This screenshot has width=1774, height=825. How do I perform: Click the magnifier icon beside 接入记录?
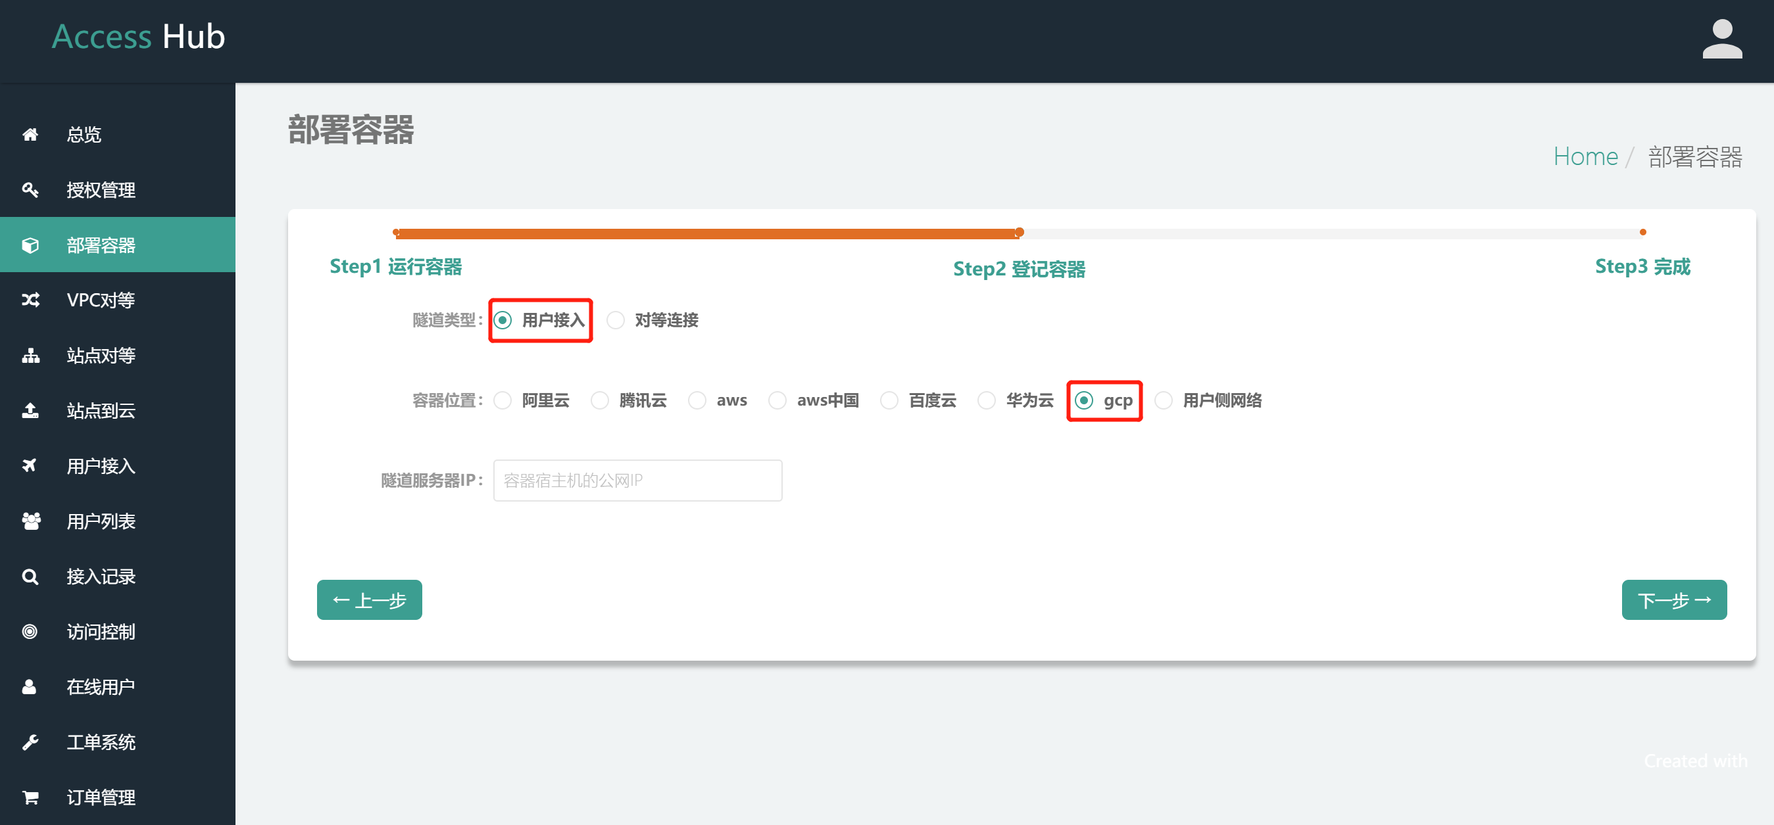pos(30,577)
